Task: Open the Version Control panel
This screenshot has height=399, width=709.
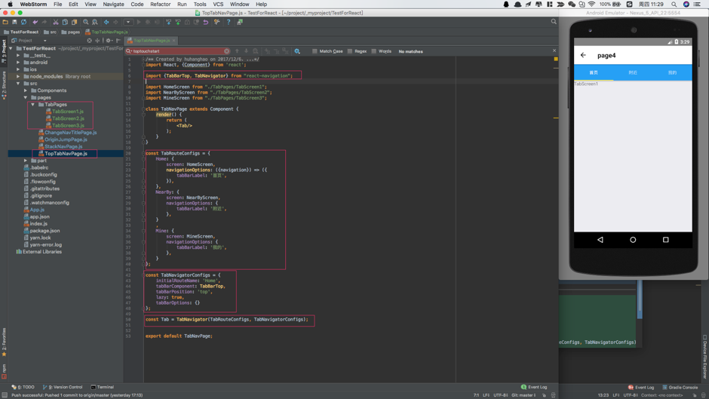Action: [x=64, y=387]
